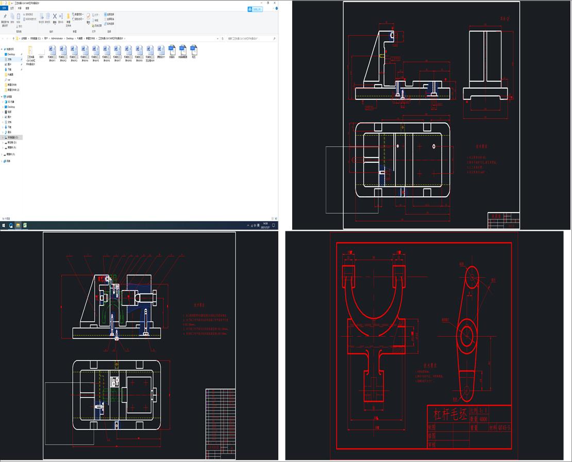
Task: Select Local Disk (C:) in navigation pane
Action: [12, 138]
